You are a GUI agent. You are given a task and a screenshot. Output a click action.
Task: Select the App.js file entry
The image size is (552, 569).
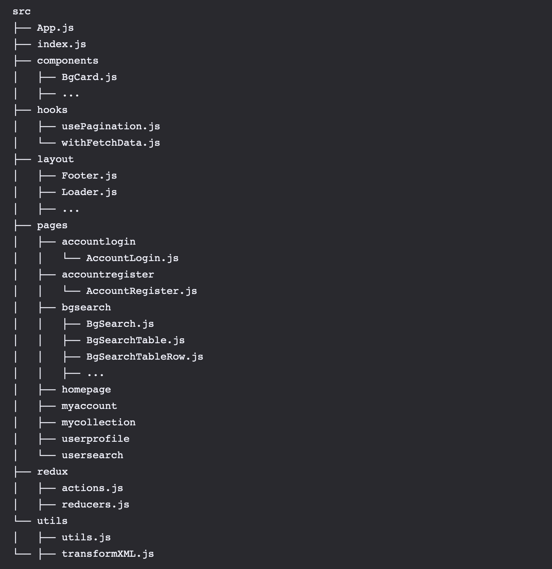[55, 28]
